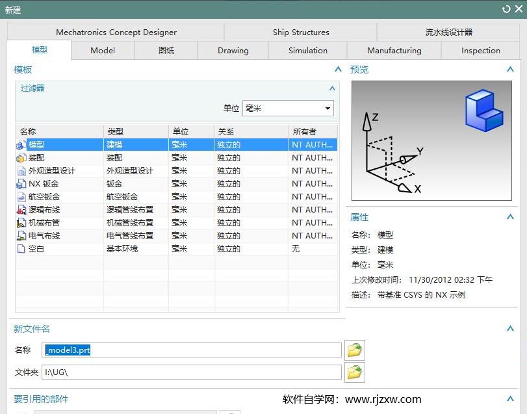Screen dimensions: 527x414
Task: Sort templates by 所有者 column header
Action: [313, 131]
